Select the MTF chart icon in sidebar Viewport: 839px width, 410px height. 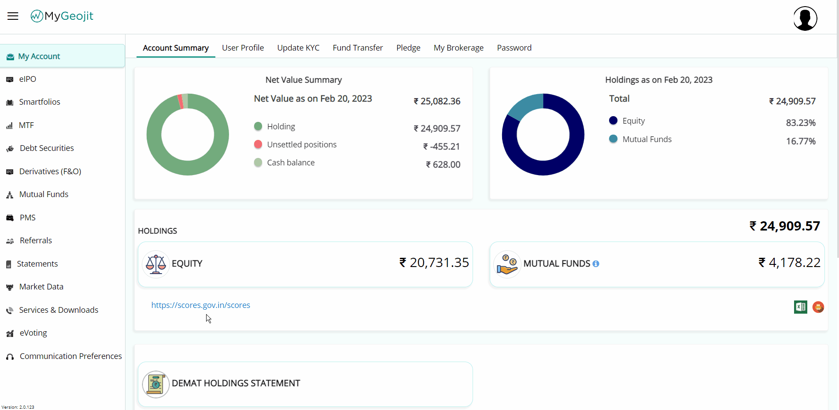coord(10,125)
